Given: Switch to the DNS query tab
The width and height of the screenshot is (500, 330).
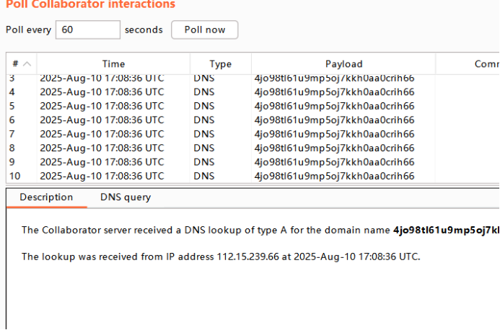Looking at the screenshot, I should tap(126, 197).
